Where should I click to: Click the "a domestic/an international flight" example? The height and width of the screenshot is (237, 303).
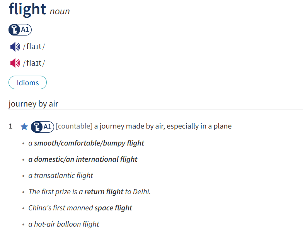click(83, 159)
